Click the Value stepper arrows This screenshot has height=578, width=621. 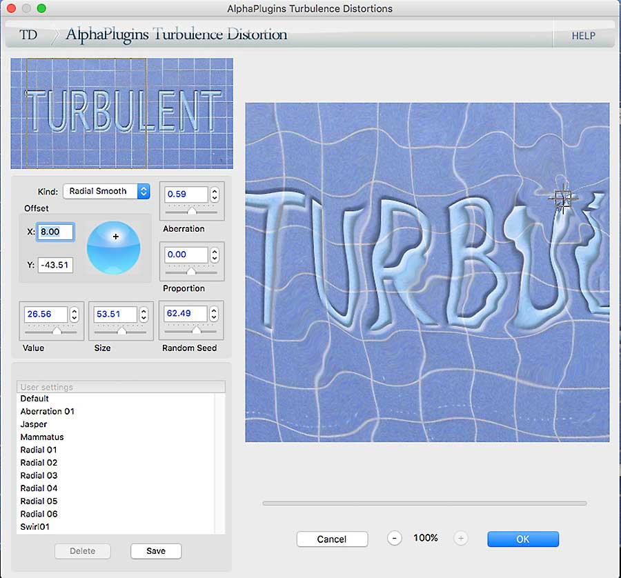pyautogui.click(x=75, y=315)
